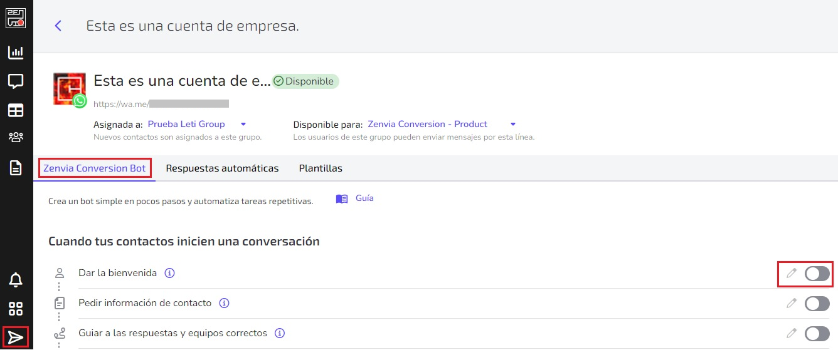Open the apps grid icon in sidebar
This screenshot has height=350, width=838.
pos(16,309)
